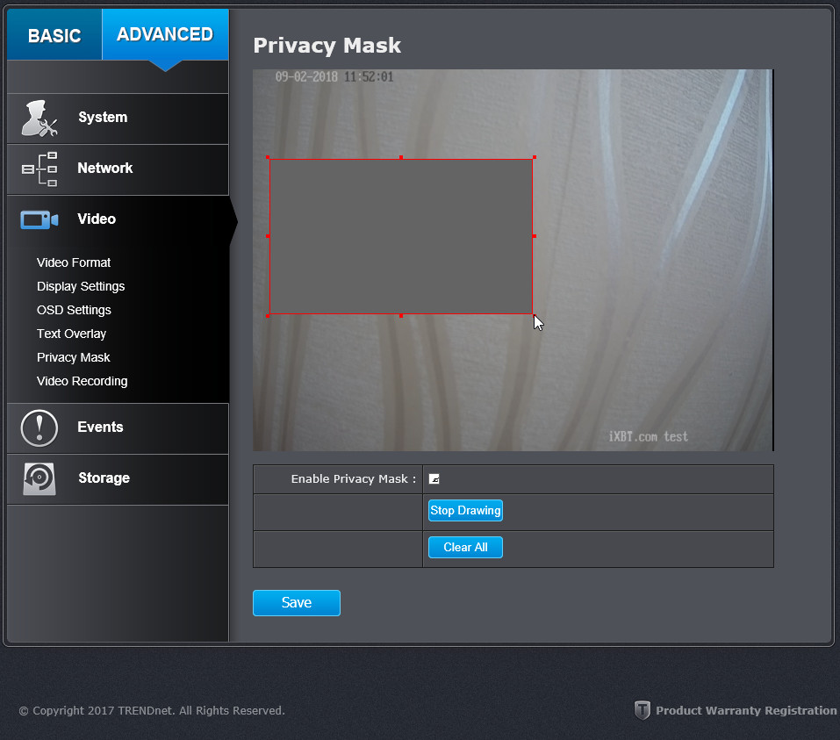Click inside the gray privacy mask
The height and width of the screenshot is (740, 840).
[401, 236]
